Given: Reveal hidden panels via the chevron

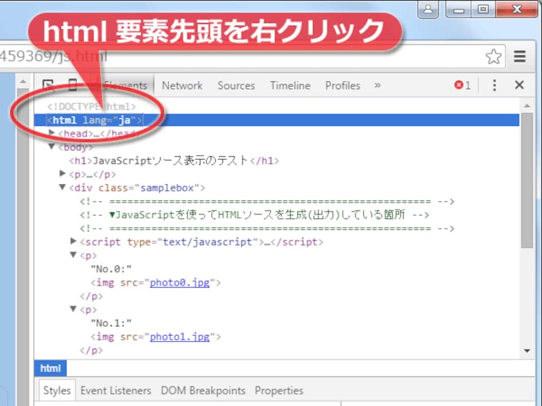Looking at the screenshot, I should pos(375,85).
